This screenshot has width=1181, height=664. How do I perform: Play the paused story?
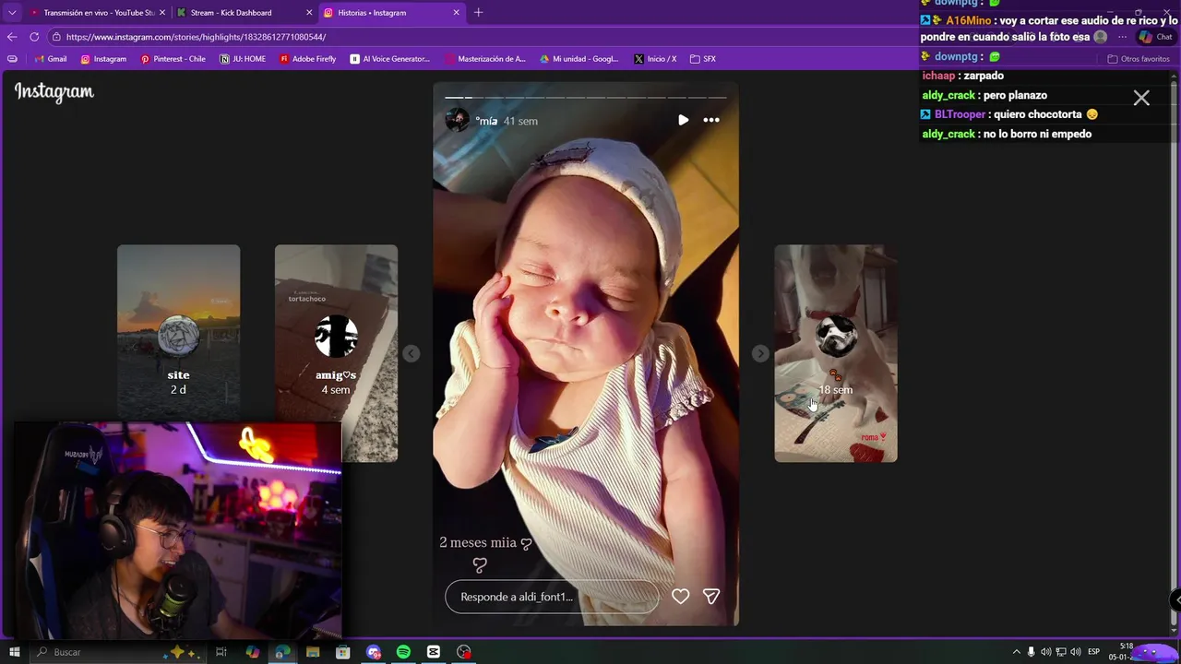coord(683,120)
